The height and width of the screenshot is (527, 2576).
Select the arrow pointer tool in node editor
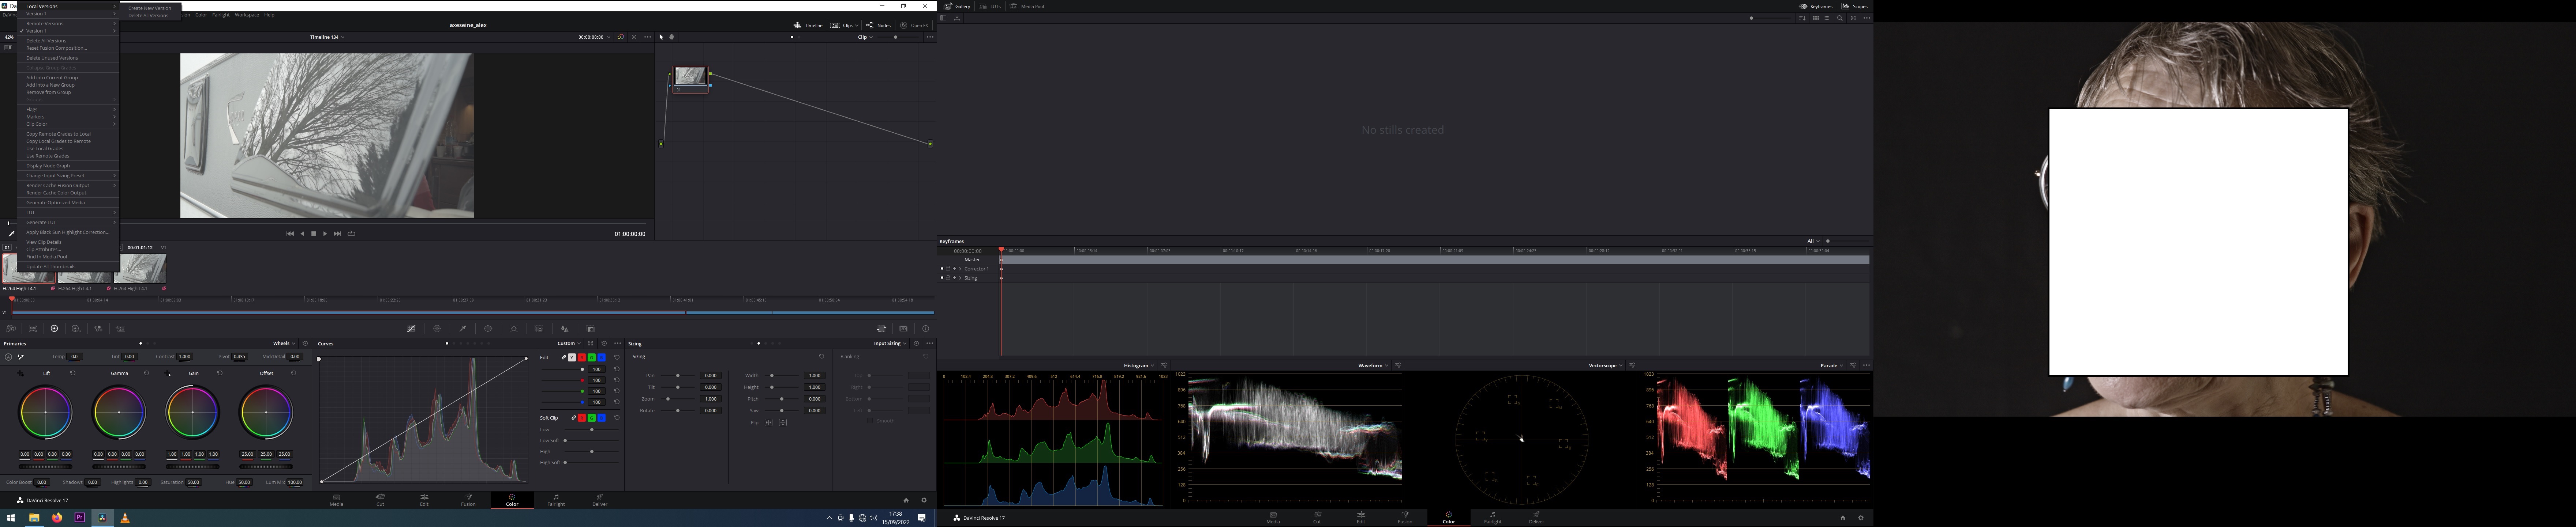(x=661, y=37)
